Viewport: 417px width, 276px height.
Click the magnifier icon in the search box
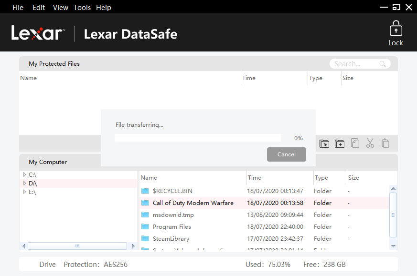[383, 64]
